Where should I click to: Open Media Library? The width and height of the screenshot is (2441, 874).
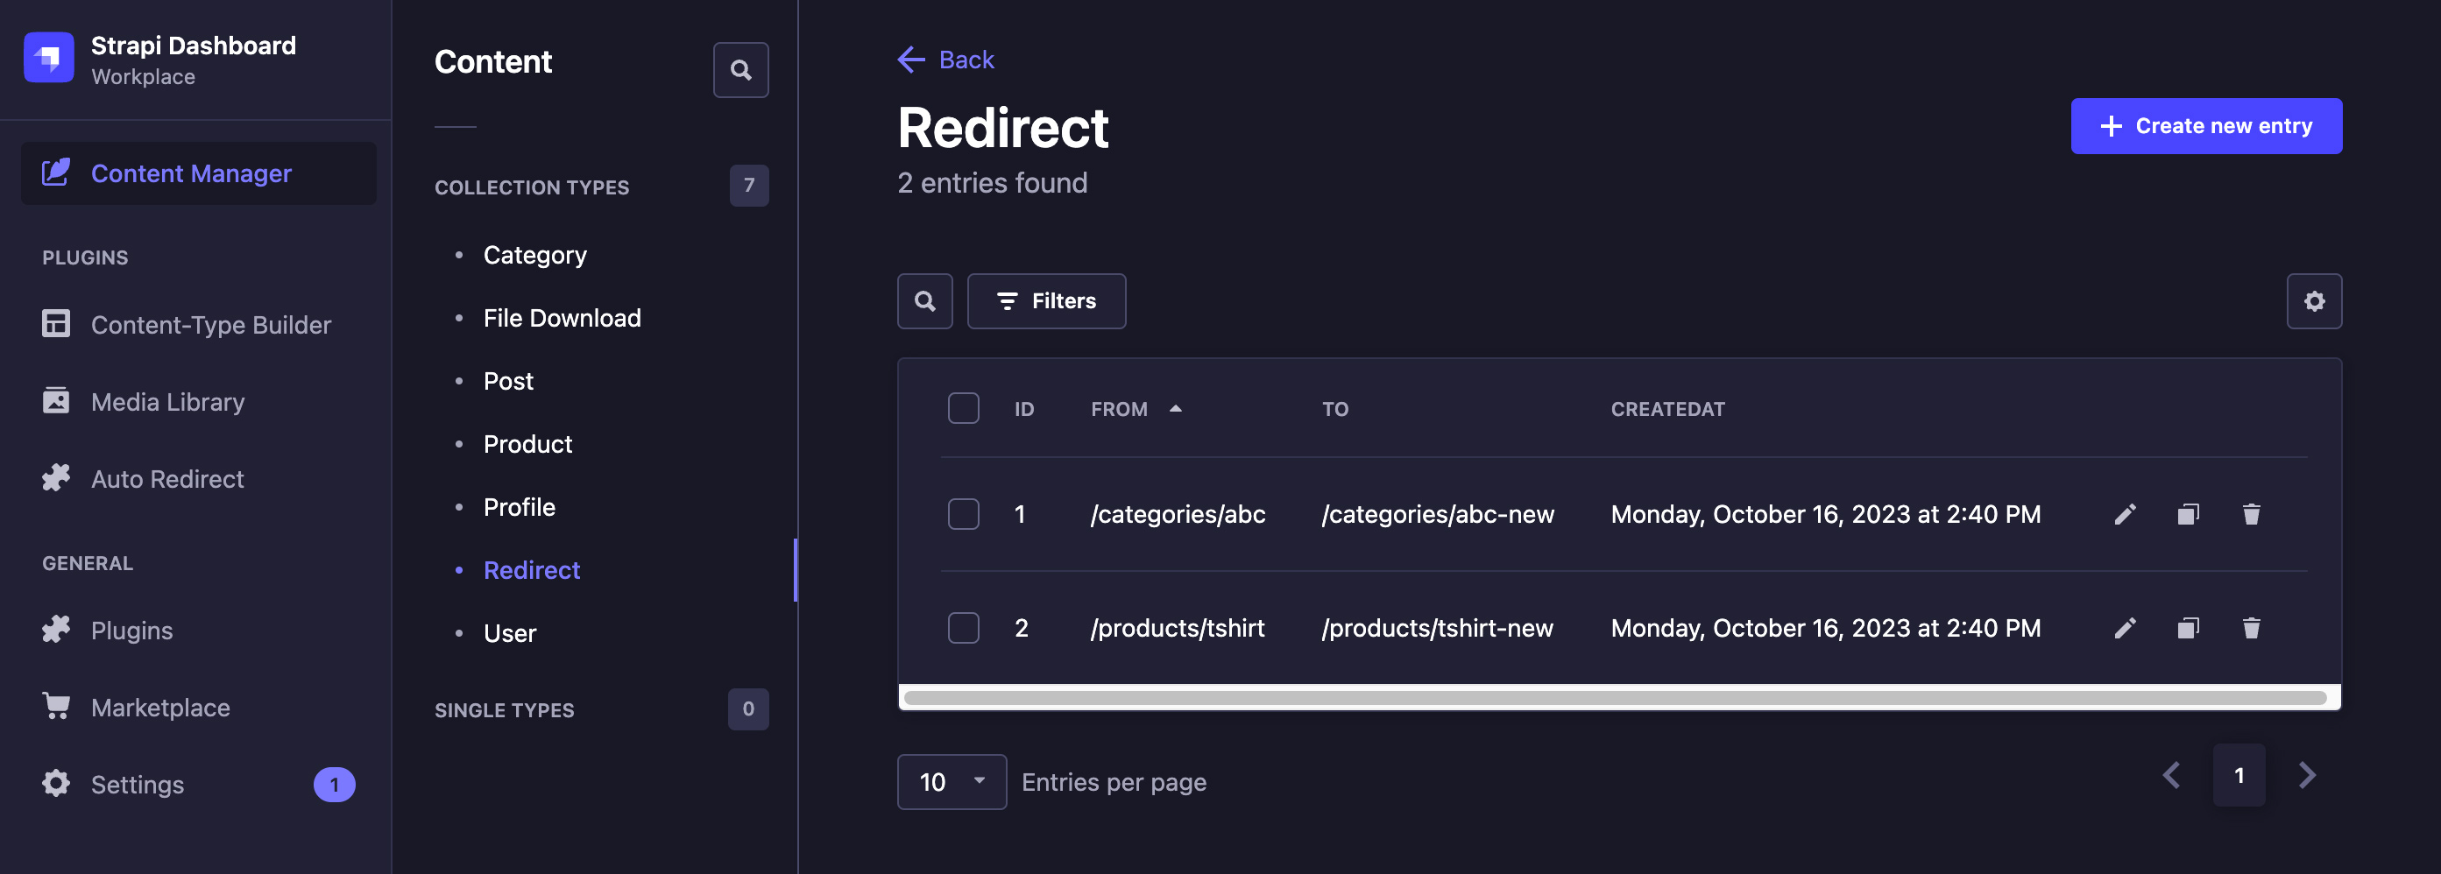[x=198, y=401]
